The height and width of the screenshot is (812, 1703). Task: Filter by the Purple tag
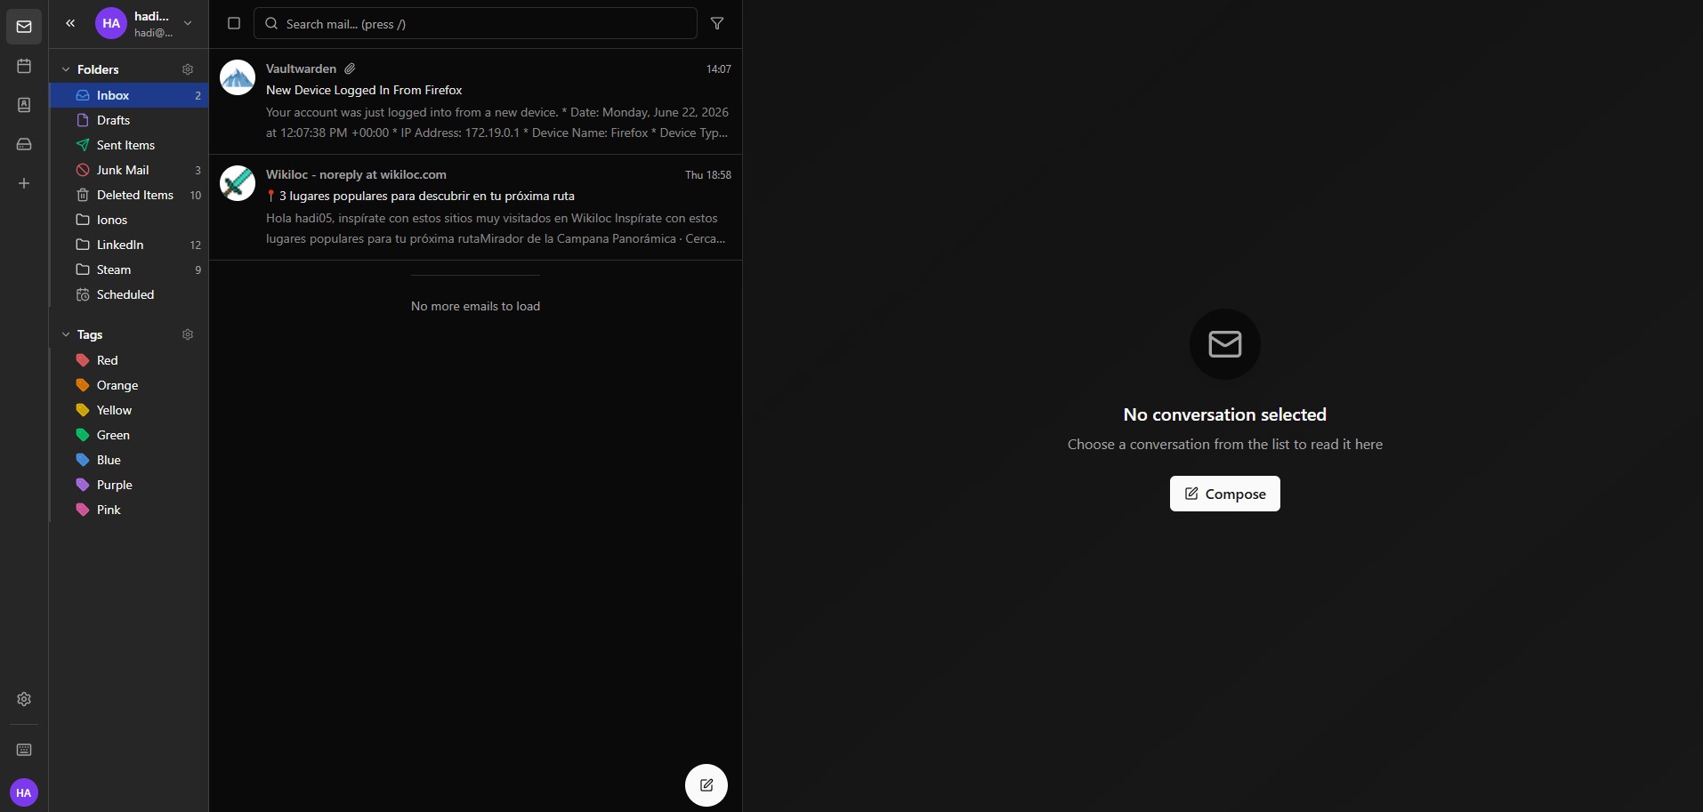pyautogui.click(x=129, y=485)
